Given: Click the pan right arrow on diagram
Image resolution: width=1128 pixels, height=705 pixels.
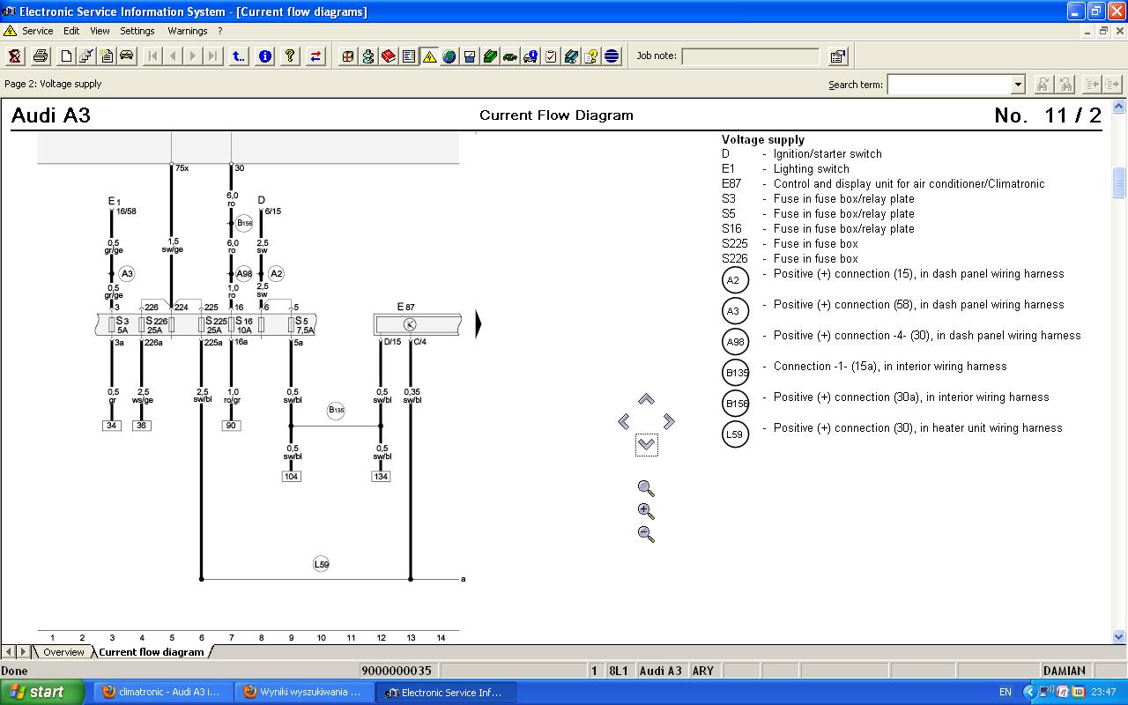Looking at the screenshot, I should pyautogui.click(x=669, y=422).
